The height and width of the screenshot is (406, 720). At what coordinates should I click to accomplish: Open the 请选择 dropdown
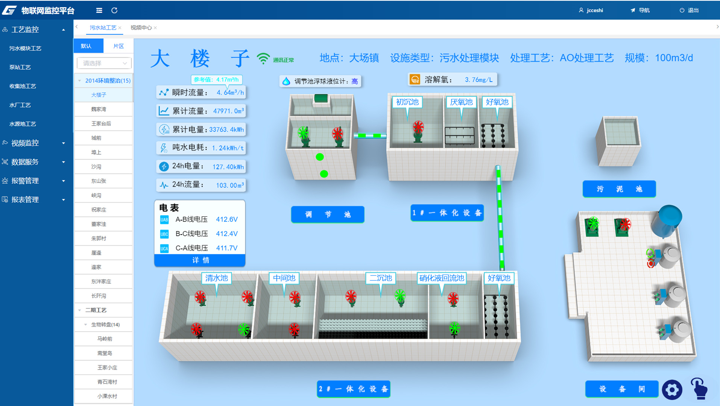pyautogui.click(x=104, y=63)
